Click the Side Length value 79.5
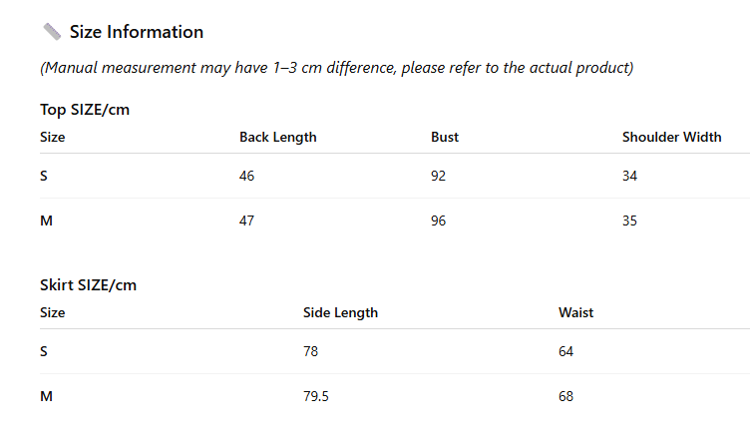 point(316,396)
